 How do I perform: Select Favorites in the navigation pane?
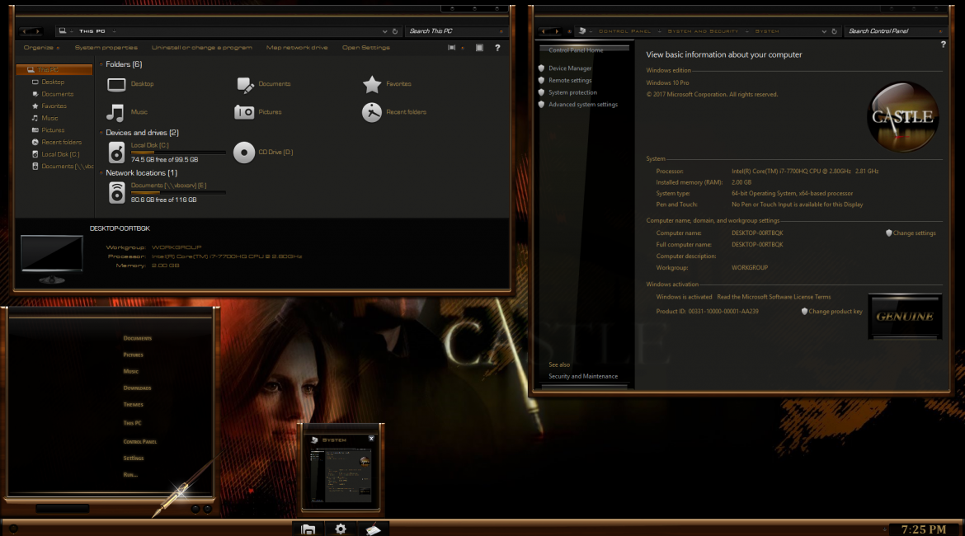click(x=54, y=106)
